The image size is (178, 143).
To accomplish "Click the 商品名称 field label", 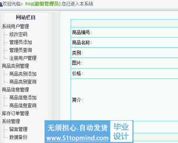I will tap(82, 43).
